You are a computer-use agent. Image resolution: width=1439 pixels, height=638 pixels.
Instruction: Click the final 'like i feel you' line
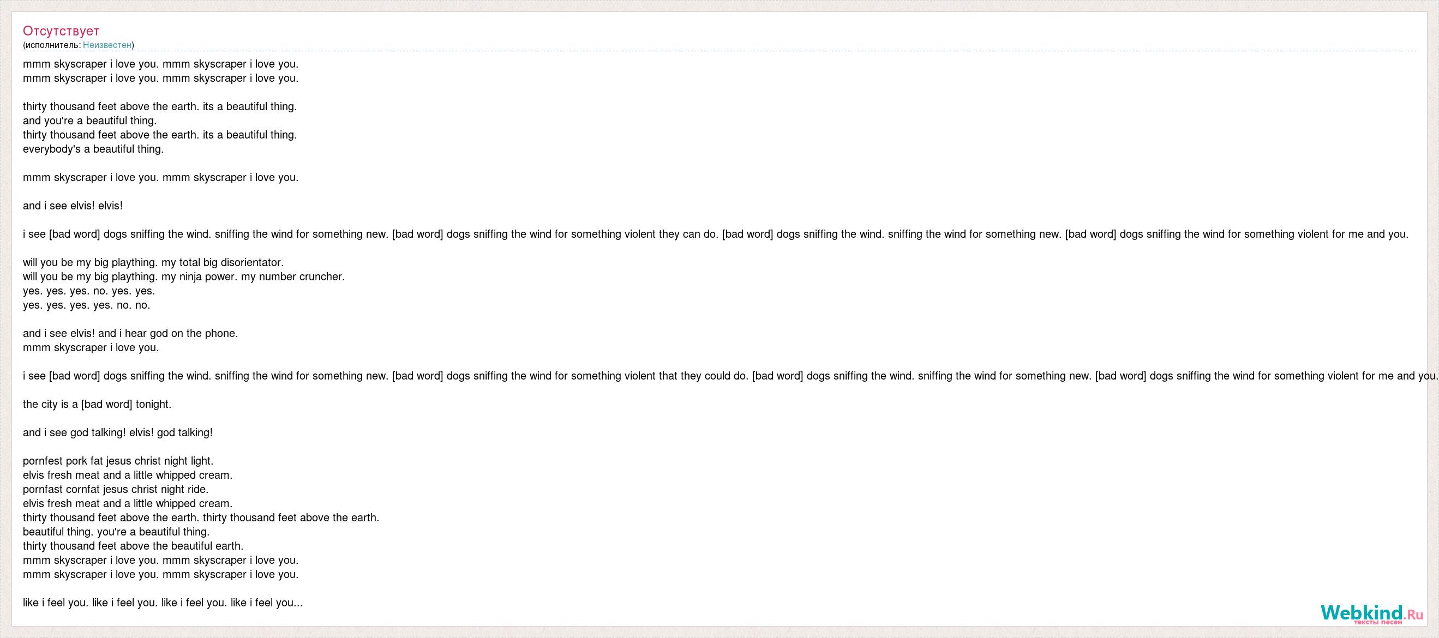pos(163,603)
